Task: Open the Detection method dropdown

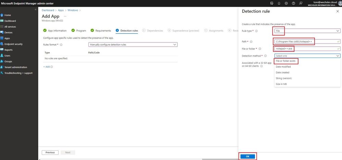Action: tap(307, 56)
